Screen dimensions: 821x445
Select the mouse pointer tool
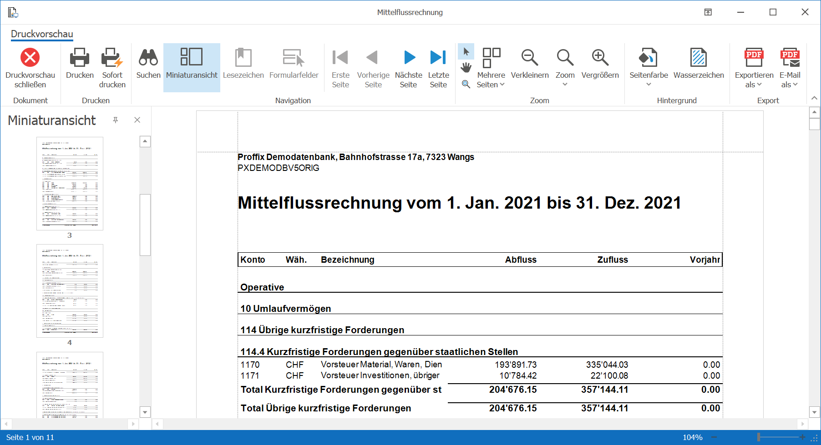466,51
